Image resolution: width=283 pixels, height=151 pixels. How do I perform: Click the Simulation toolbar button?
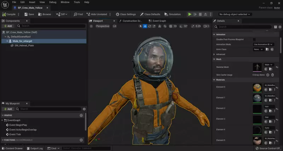coord(172,14)
